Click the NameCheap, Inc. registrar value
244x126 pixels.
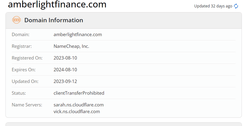(71, 46)
